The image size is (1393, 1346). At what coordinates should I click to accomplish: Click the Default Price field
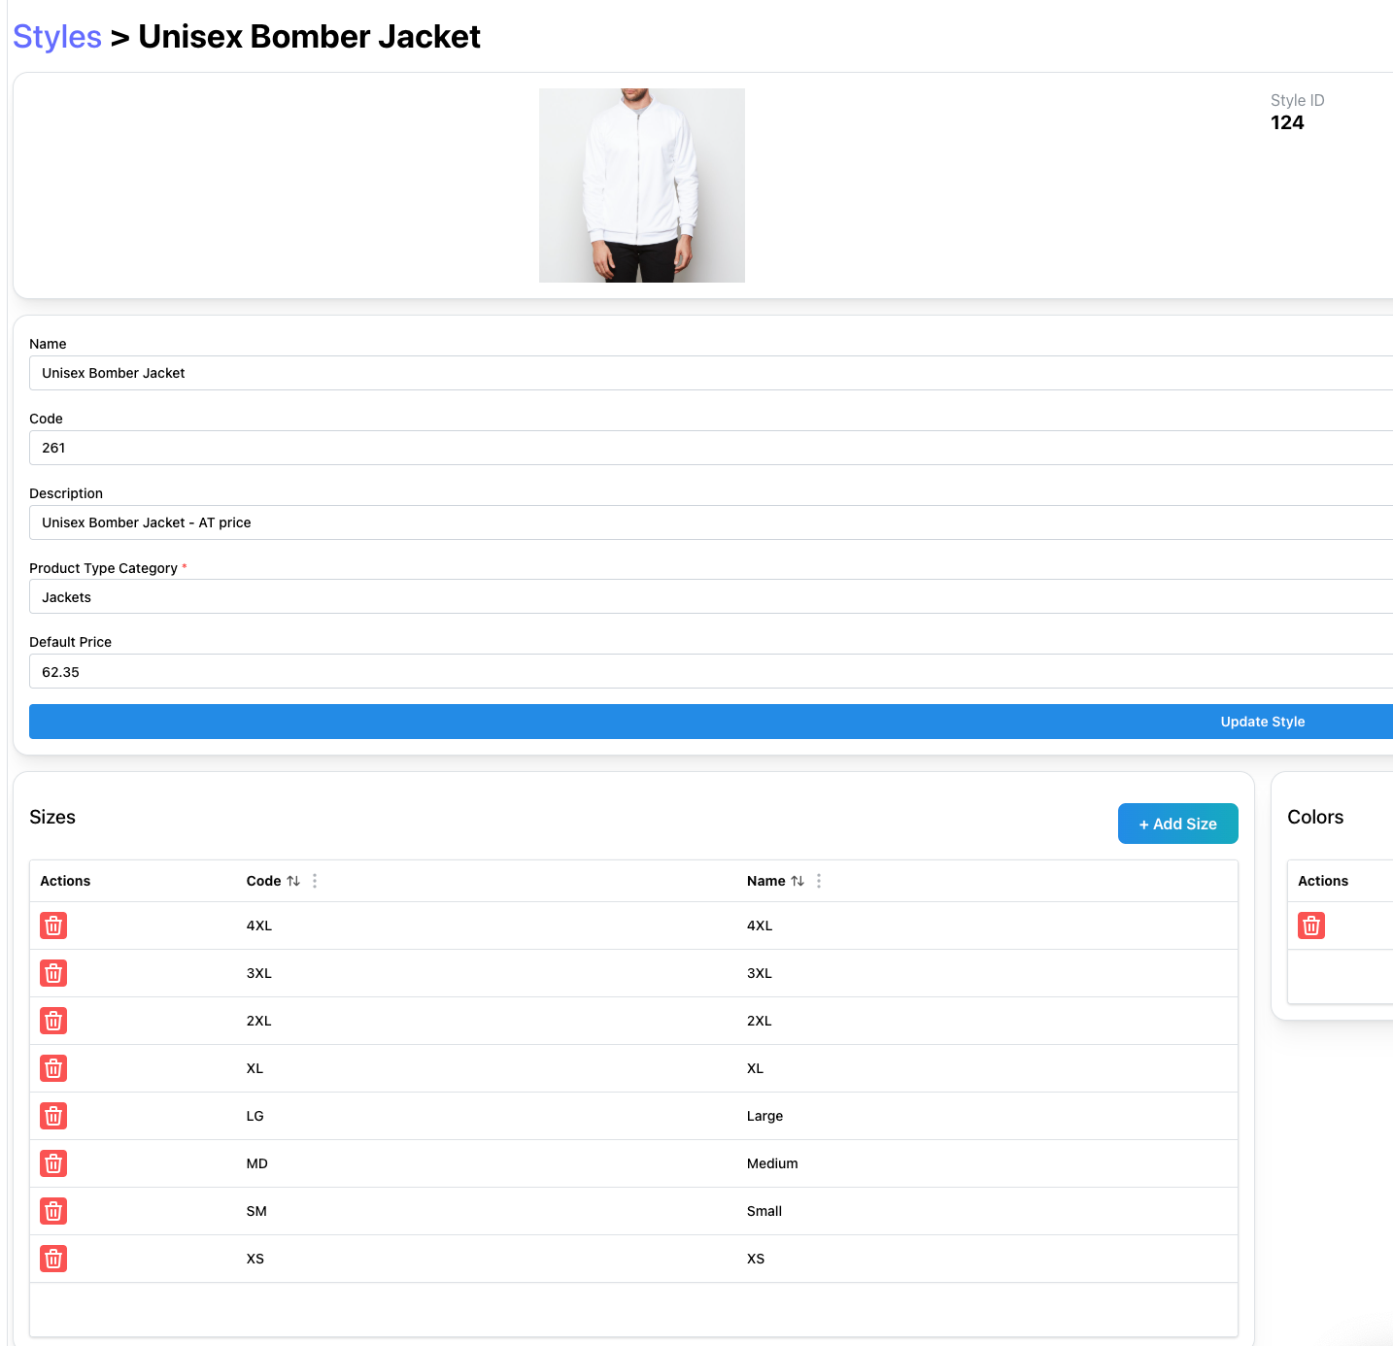(711, 672)
